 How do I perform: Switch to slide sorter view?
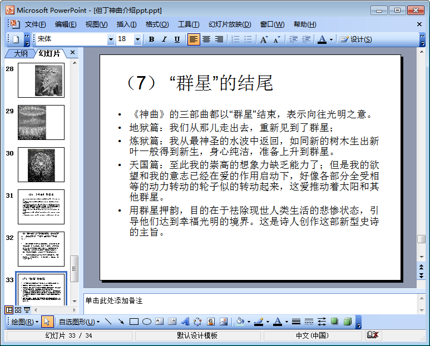pos(18,310)
